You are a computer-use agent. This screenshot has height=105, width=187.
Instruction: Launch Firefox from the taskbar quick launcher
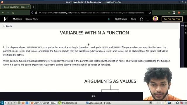pyautogui.click(x=23, y=103)
